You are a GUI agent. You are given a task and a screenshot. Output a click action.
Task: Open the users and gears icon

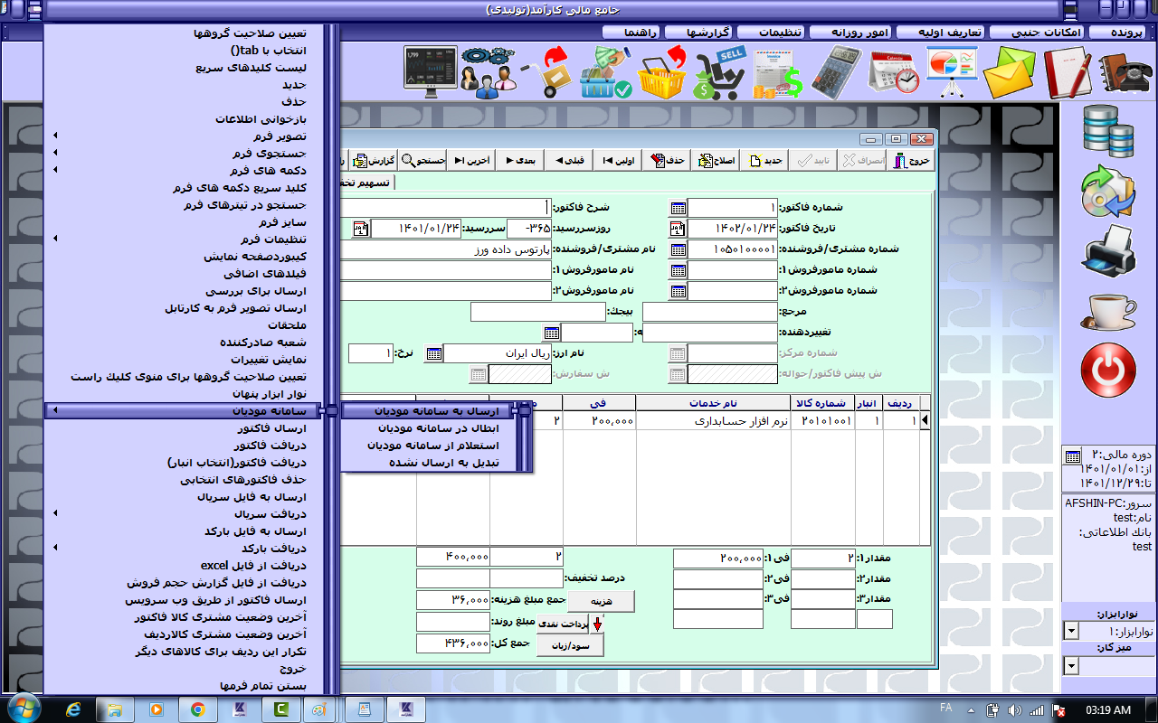coord(487,71)
